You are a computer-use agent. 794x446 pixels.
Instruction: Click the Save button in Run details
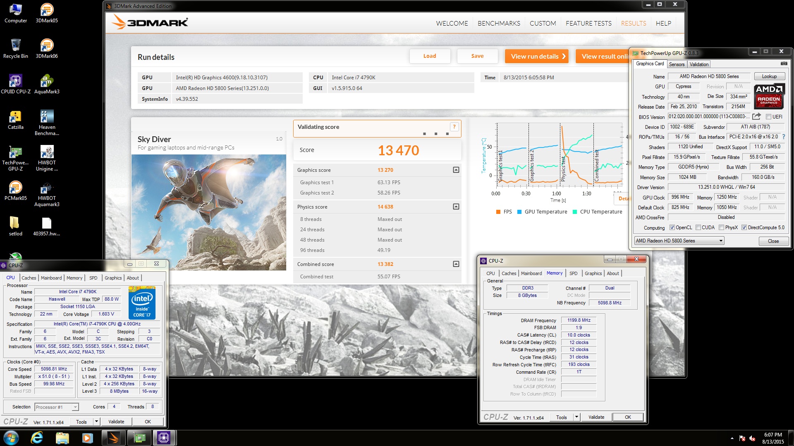[x=477, y=56]
